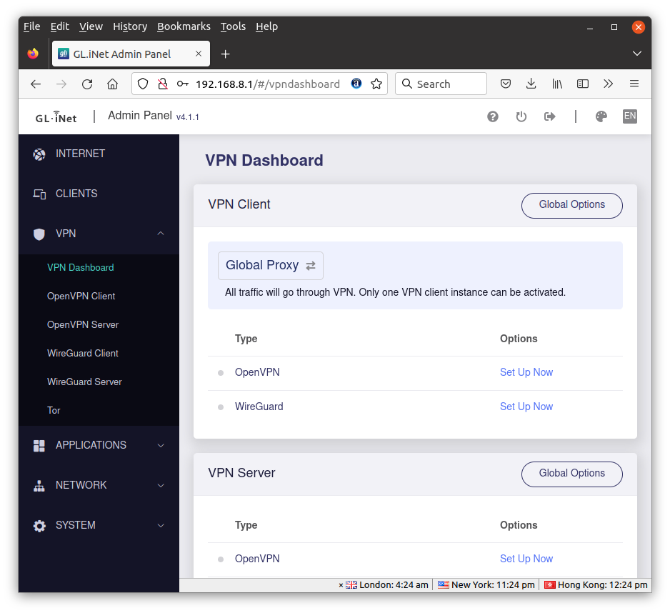
Task: Click the Firefox logo icon
Action: coord(33,54)
